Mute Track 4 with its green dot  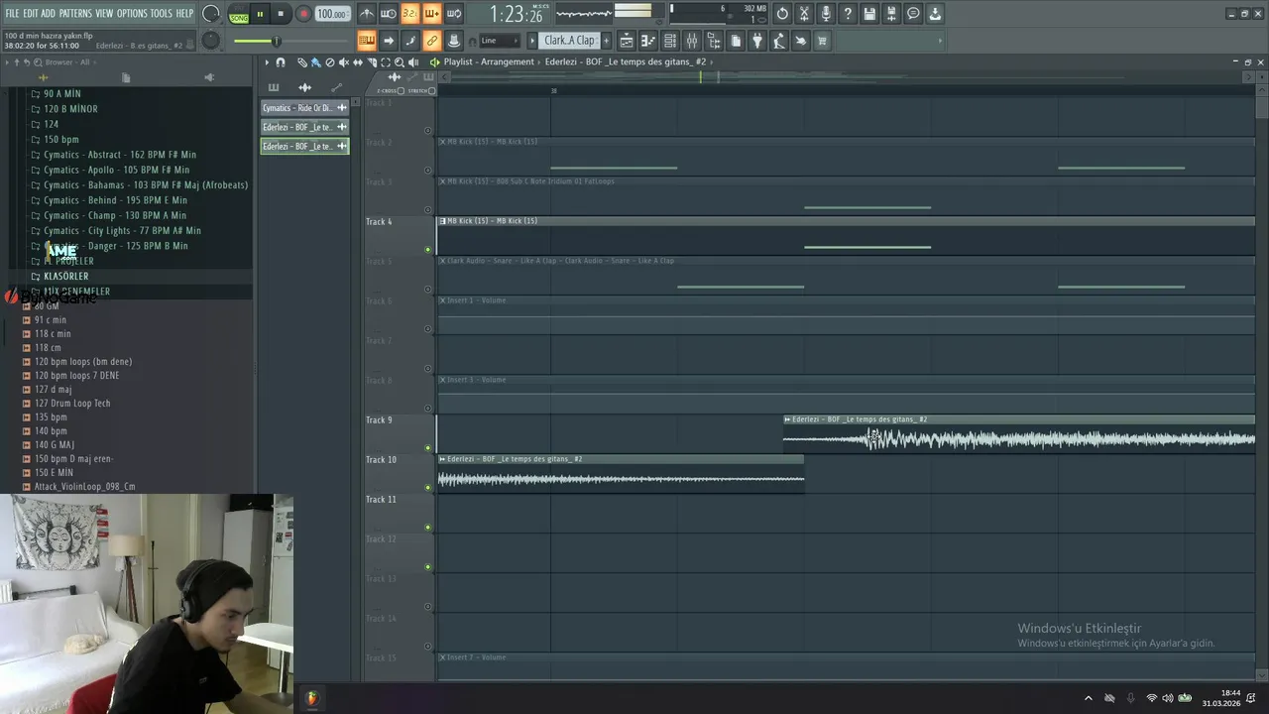pyautogui.click(x=428, y=250)
